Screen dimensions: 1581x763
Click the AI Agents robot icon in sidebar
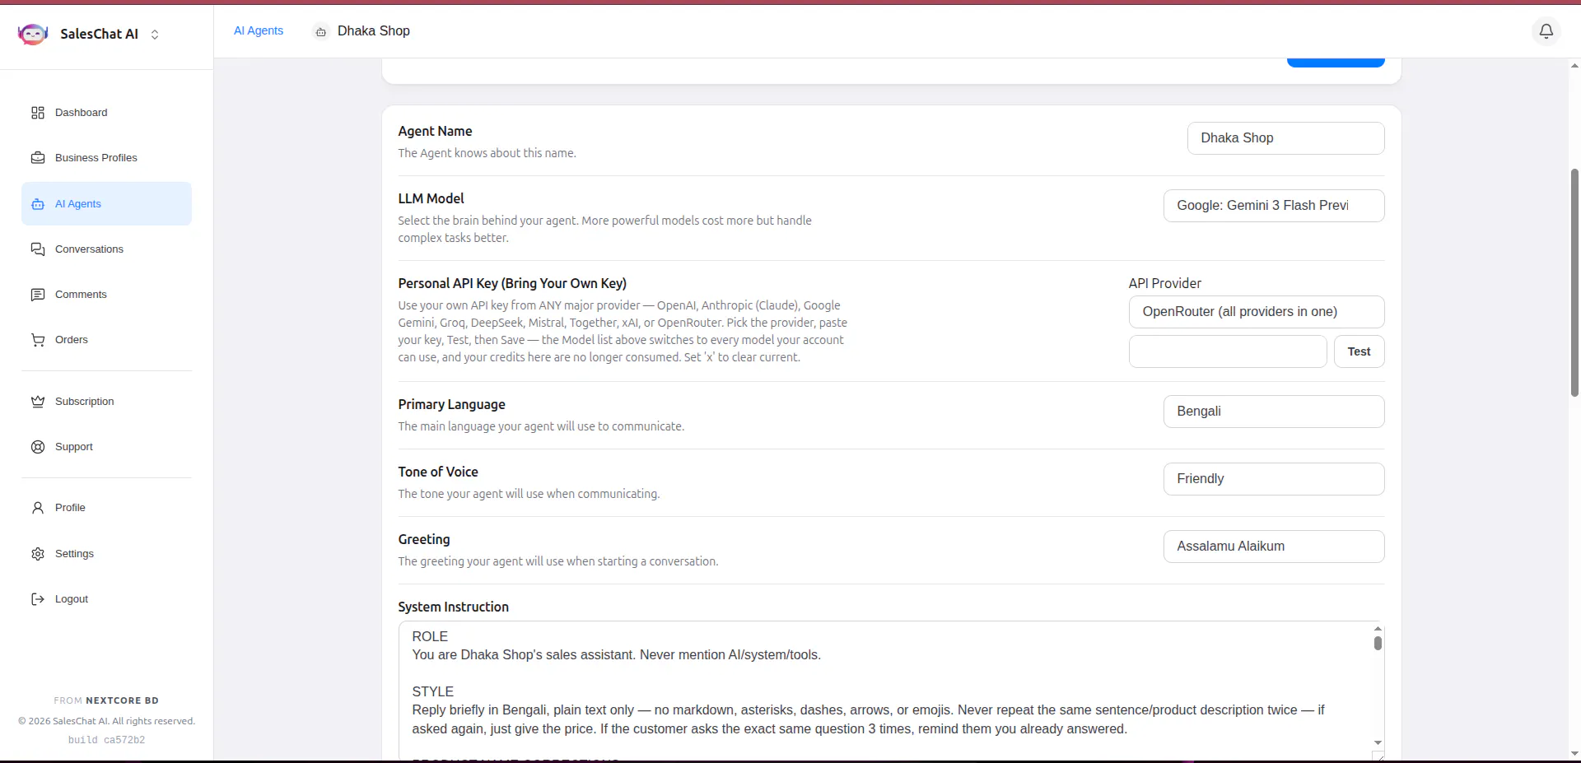click(38, 204)
